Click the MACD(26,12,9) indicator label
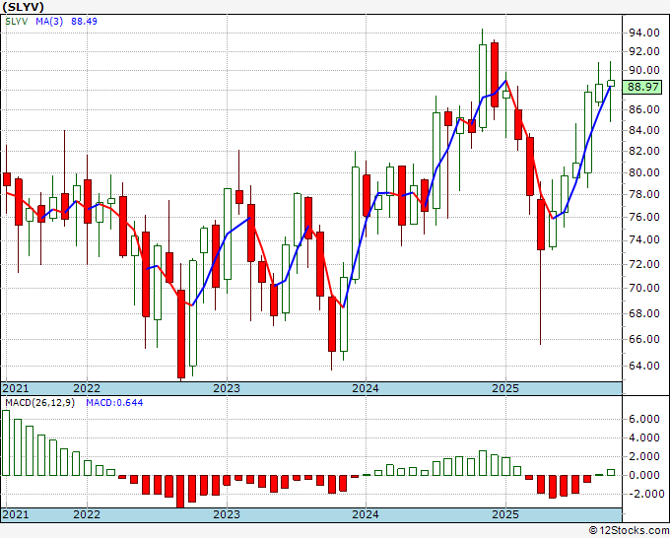Viewport: 670px width, 538px height. pyautogui.click(x=39, y=403)
